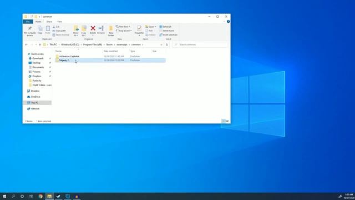Viewport: 355px width, 200px height.
Task: Switch to large icons view in status bar
Action: [x=227, y=121]
